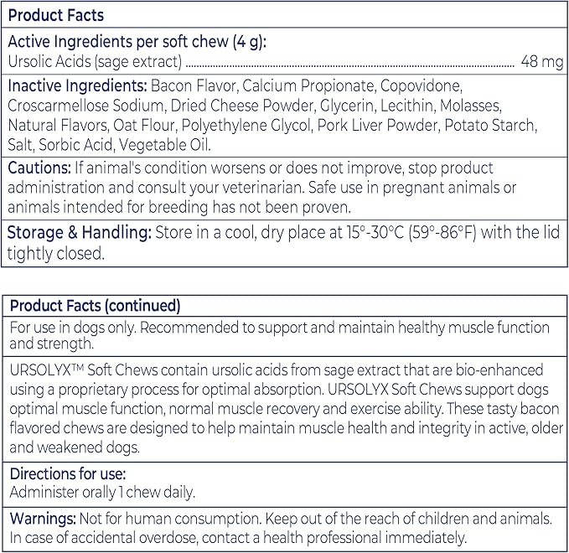Click the "Directions for use:" label
The width and height of the screenshot is (569, 553).
65,476
